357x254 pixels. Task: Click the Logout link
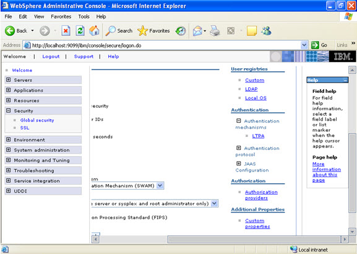[51, 56]
